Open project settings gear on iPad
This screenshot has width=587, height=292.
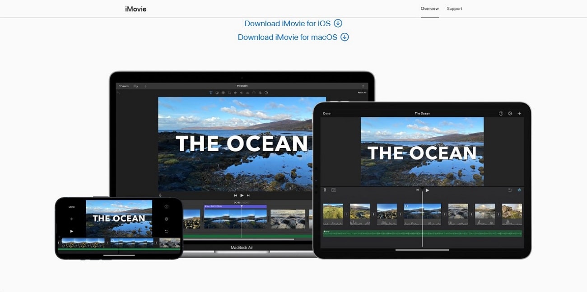point(510,113)
